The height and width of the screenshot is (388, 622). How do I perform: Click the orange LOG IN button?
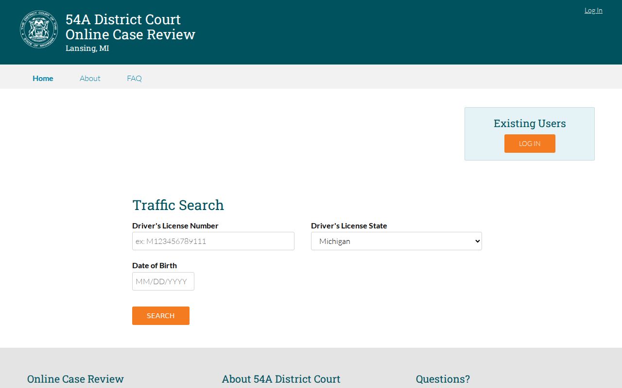[x=530, y=144]
